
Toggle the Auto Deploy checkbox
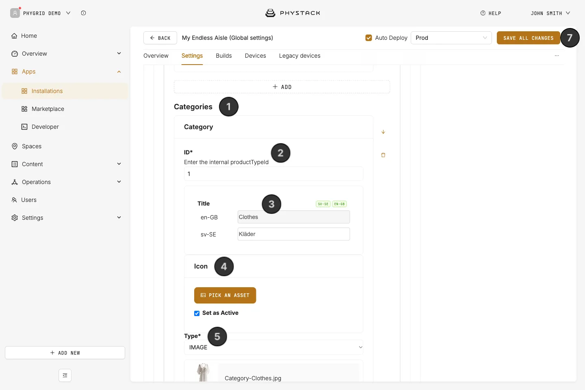pos(369,38)
